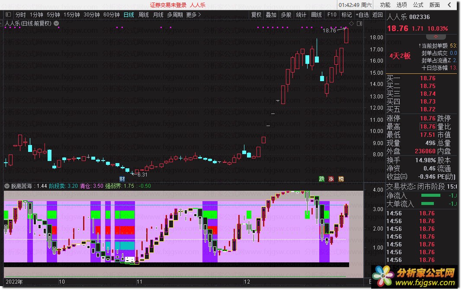Open the 公式 menu

click(418, 5)
